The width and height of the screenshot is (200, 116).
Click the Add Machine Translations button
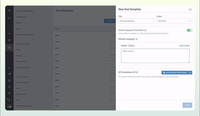(175, 73)
